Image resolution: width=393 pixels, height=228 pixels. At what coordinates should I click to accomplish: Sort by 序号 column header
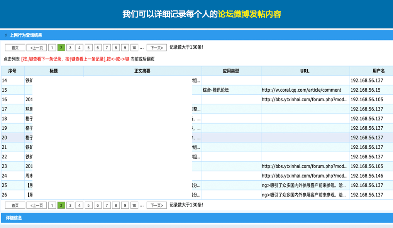(x=12, y=71)
